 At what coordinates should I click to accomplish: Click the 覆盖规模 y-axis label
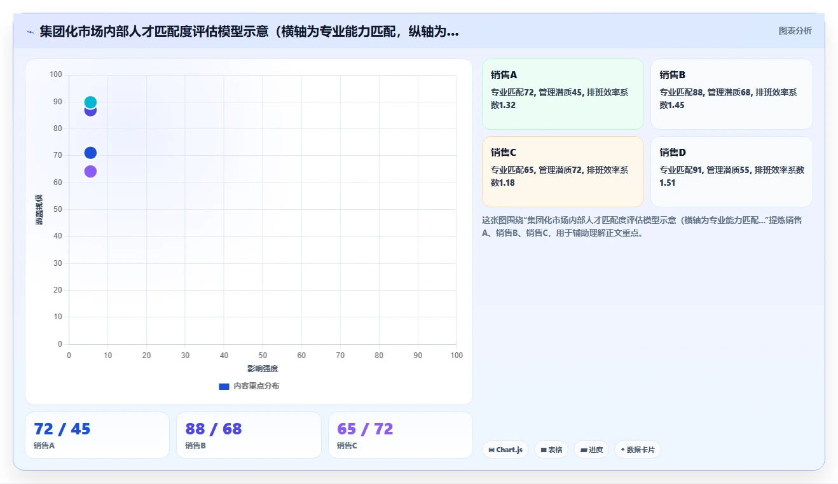39,209
